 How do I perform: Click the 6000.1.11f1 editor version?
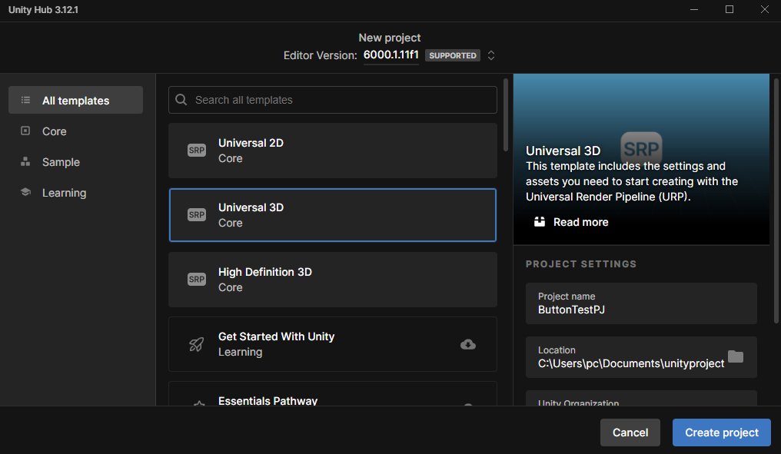[391, 55]
